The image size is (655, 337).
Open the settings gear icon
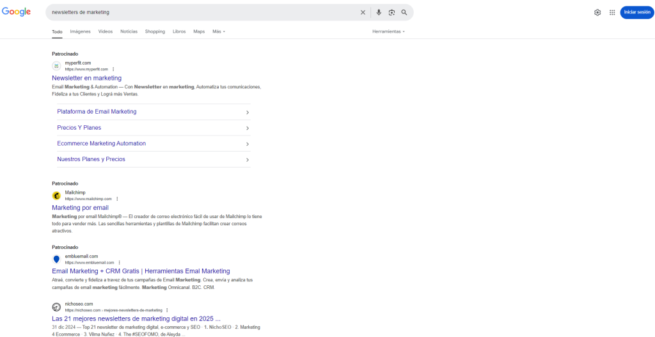597,12
